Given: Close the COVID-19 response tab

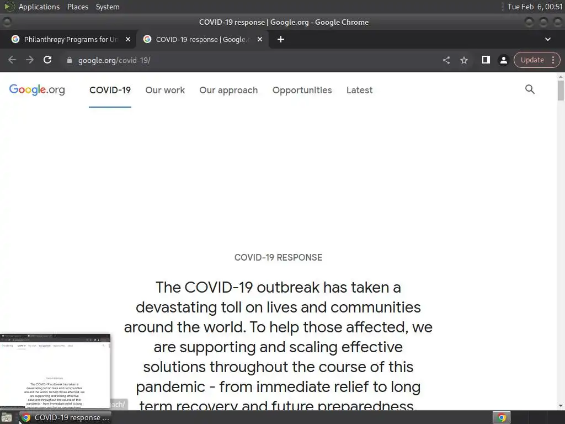Looking at the screenshot, I should click(x=260, y=39).
